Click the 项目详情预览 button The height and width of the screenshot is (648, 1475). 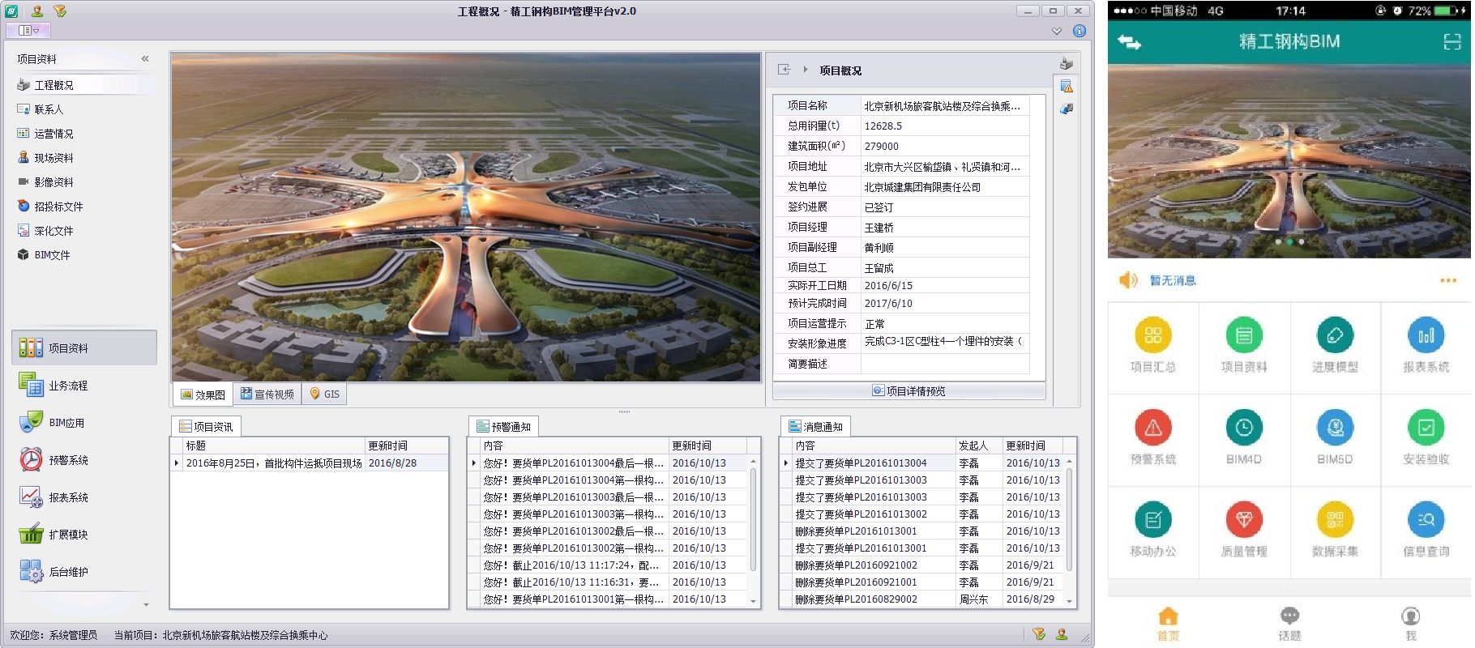(909, 391)
